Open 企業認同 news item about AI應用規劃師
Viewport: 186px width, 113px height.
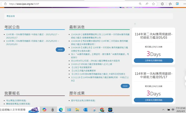100,56
